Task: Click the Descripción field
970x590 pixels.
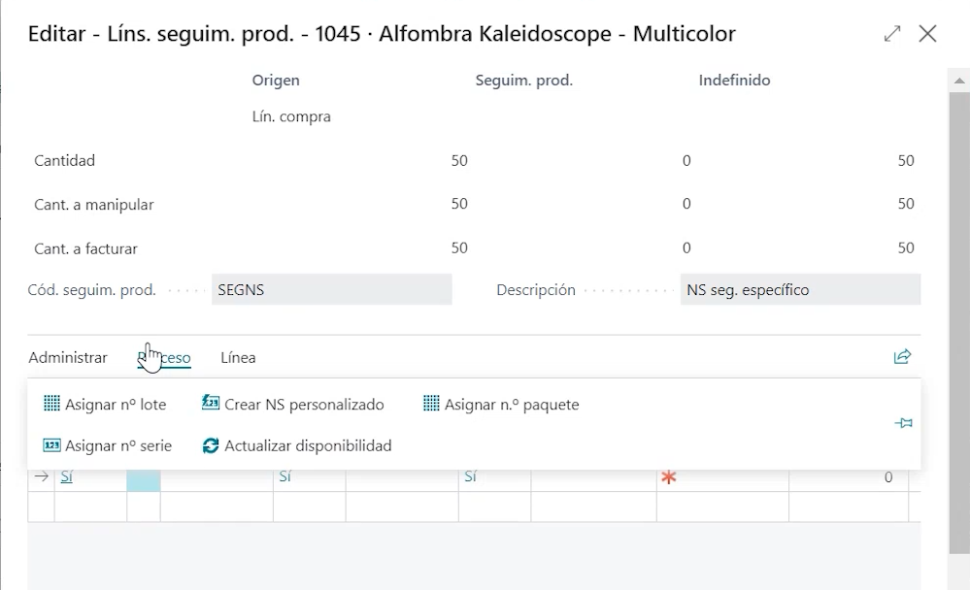Action: tap(800, 290)
